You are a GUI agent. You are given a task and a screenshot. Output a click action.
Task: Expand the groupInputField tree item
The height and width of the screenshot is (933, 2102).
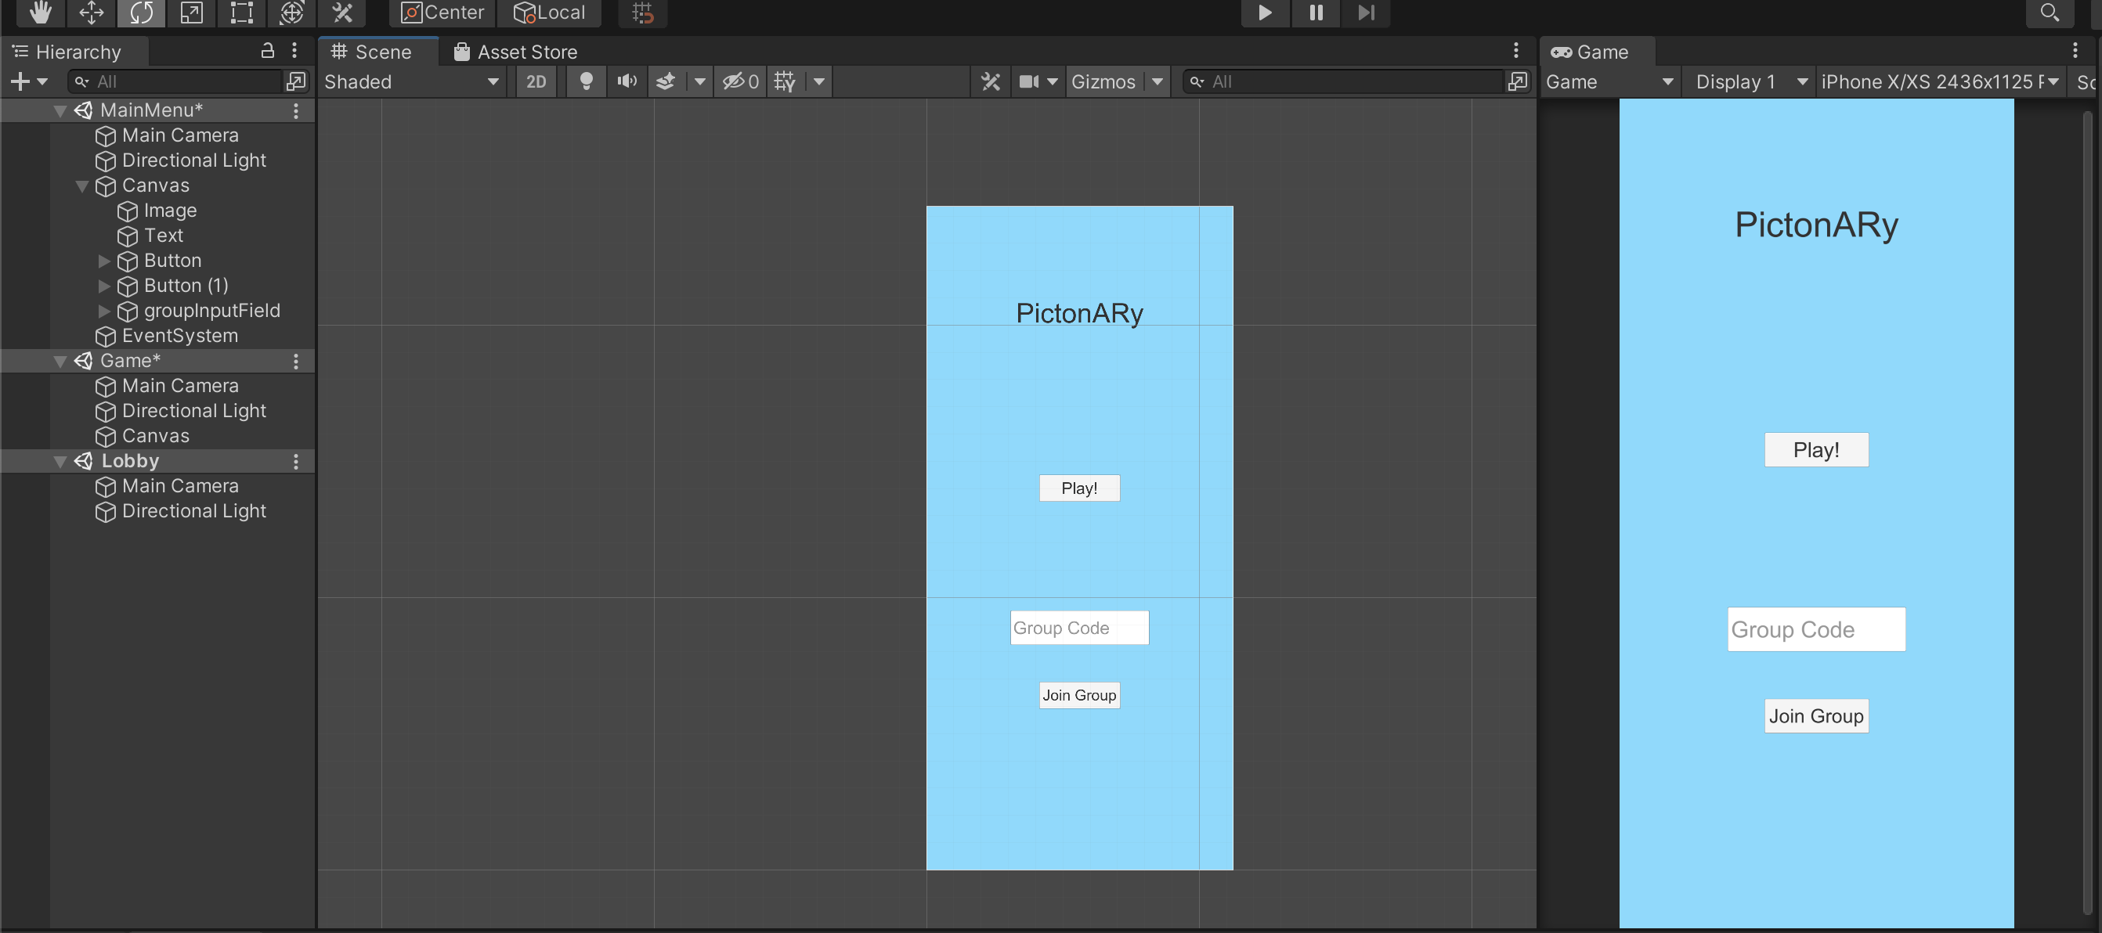[x=103, y=311]
